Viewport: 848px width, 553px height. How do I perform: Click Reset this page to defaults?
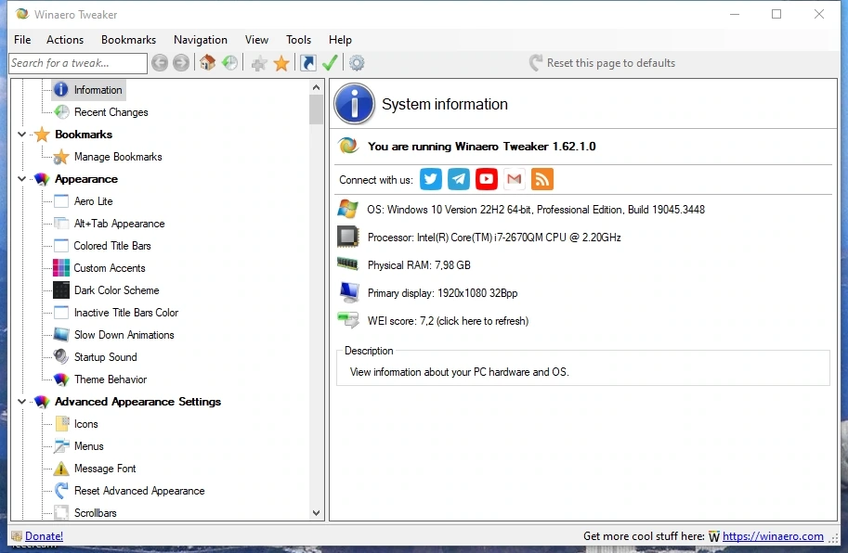pos(603,63)
